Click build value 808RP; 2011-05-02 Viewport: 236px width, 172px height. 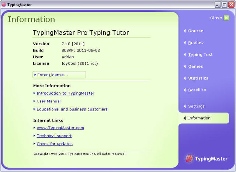pos(81,50)
